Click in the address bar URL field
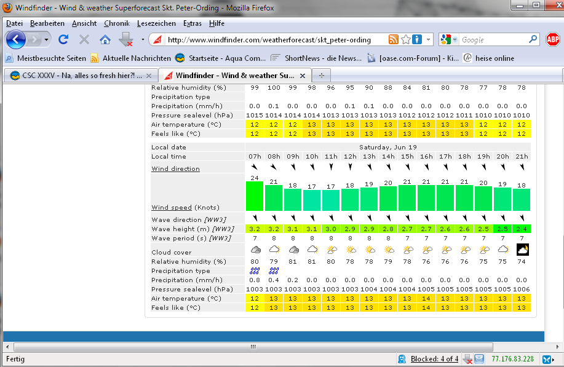 (271, 40)
